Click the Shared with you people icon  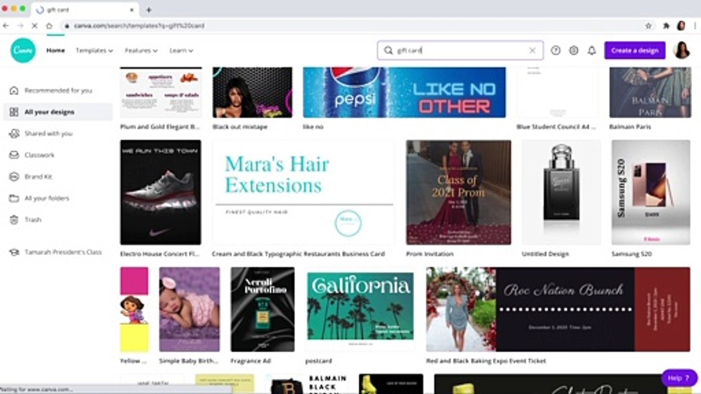(x=14, y=134)
